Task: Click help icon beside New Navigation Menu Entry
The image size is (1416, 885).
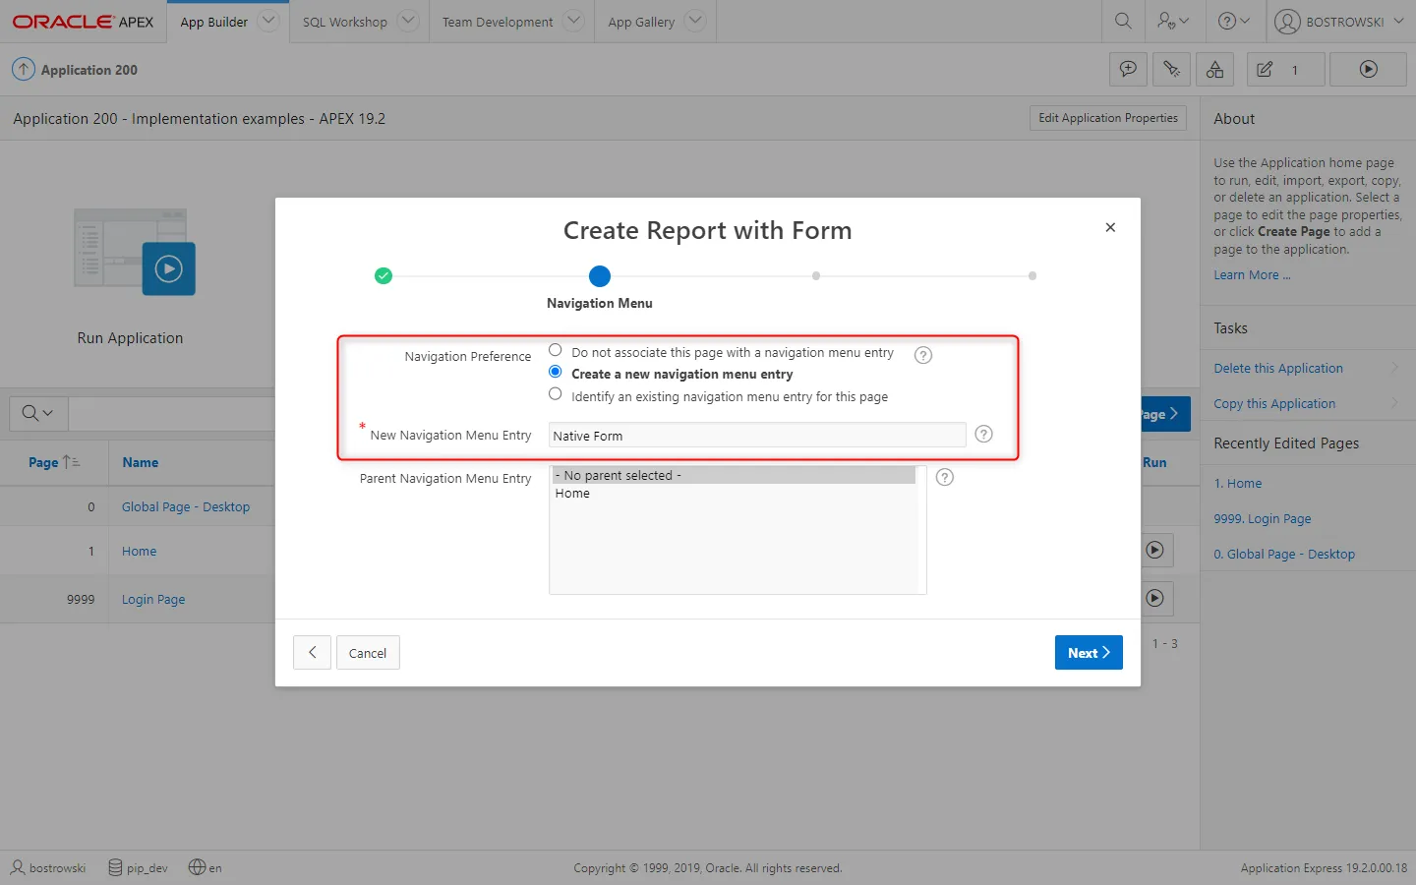Action: point(983,435)
